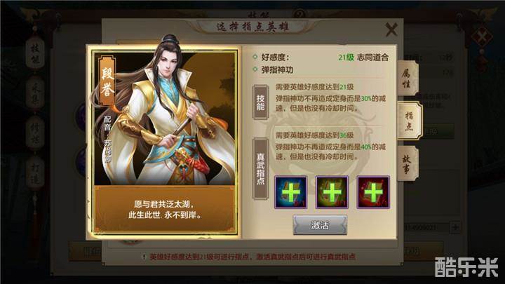
Task: Click the hero quote banner 愿与君共泛太湖
Action: coord(164,209)
